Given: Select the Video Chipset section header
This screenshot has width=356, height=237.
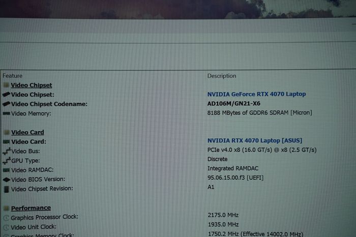Looking at the screenshot, I should pyautogui.click(x=32, y=85).
